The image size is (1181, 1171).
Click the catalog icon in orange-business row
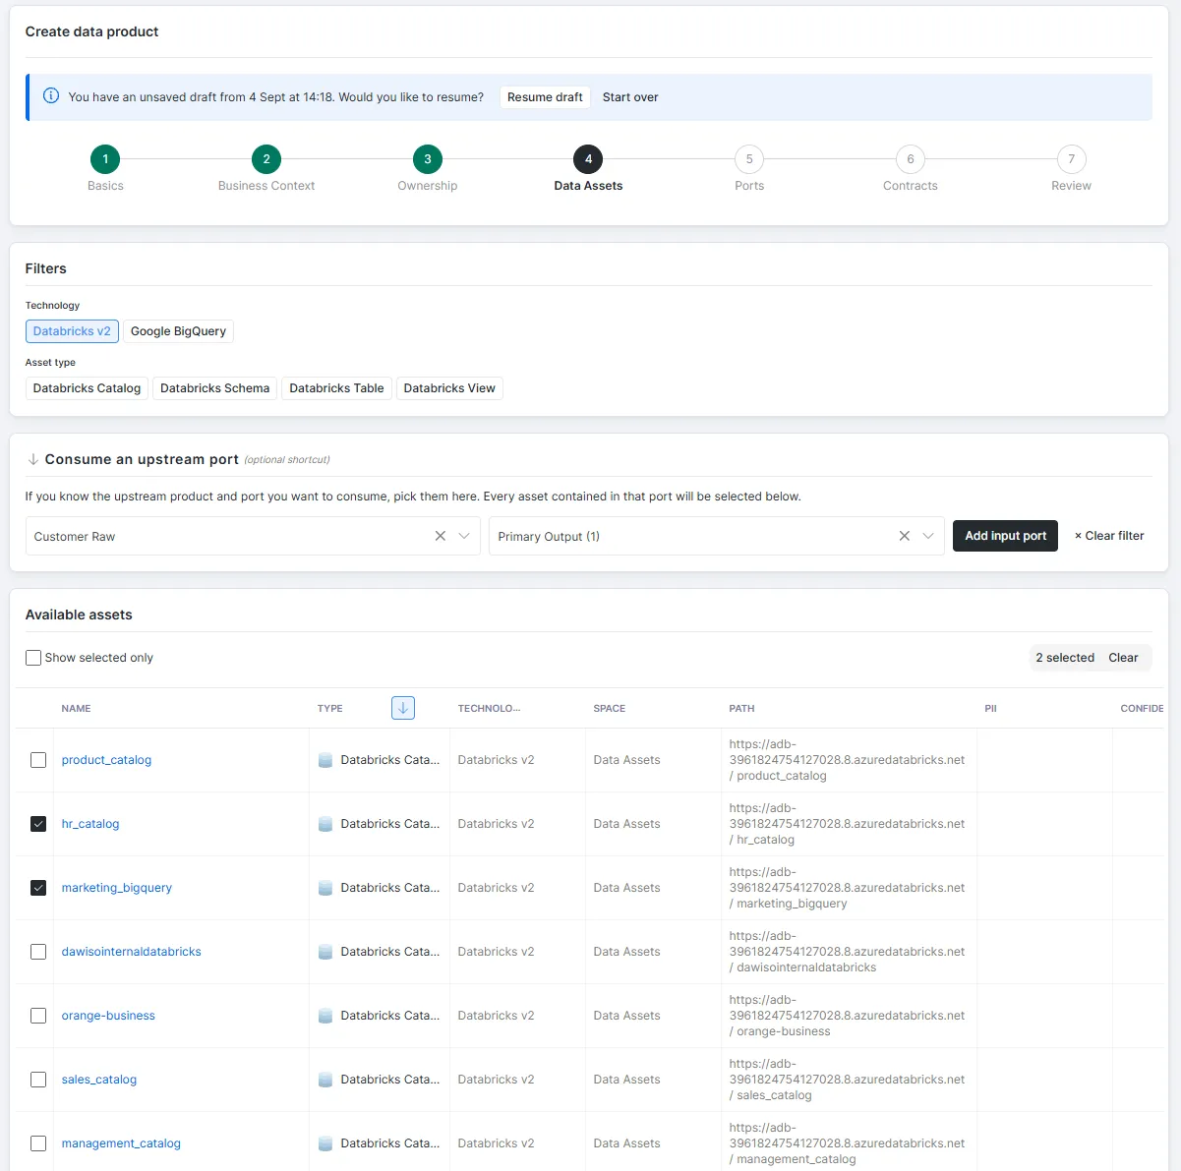[325, 1016]
